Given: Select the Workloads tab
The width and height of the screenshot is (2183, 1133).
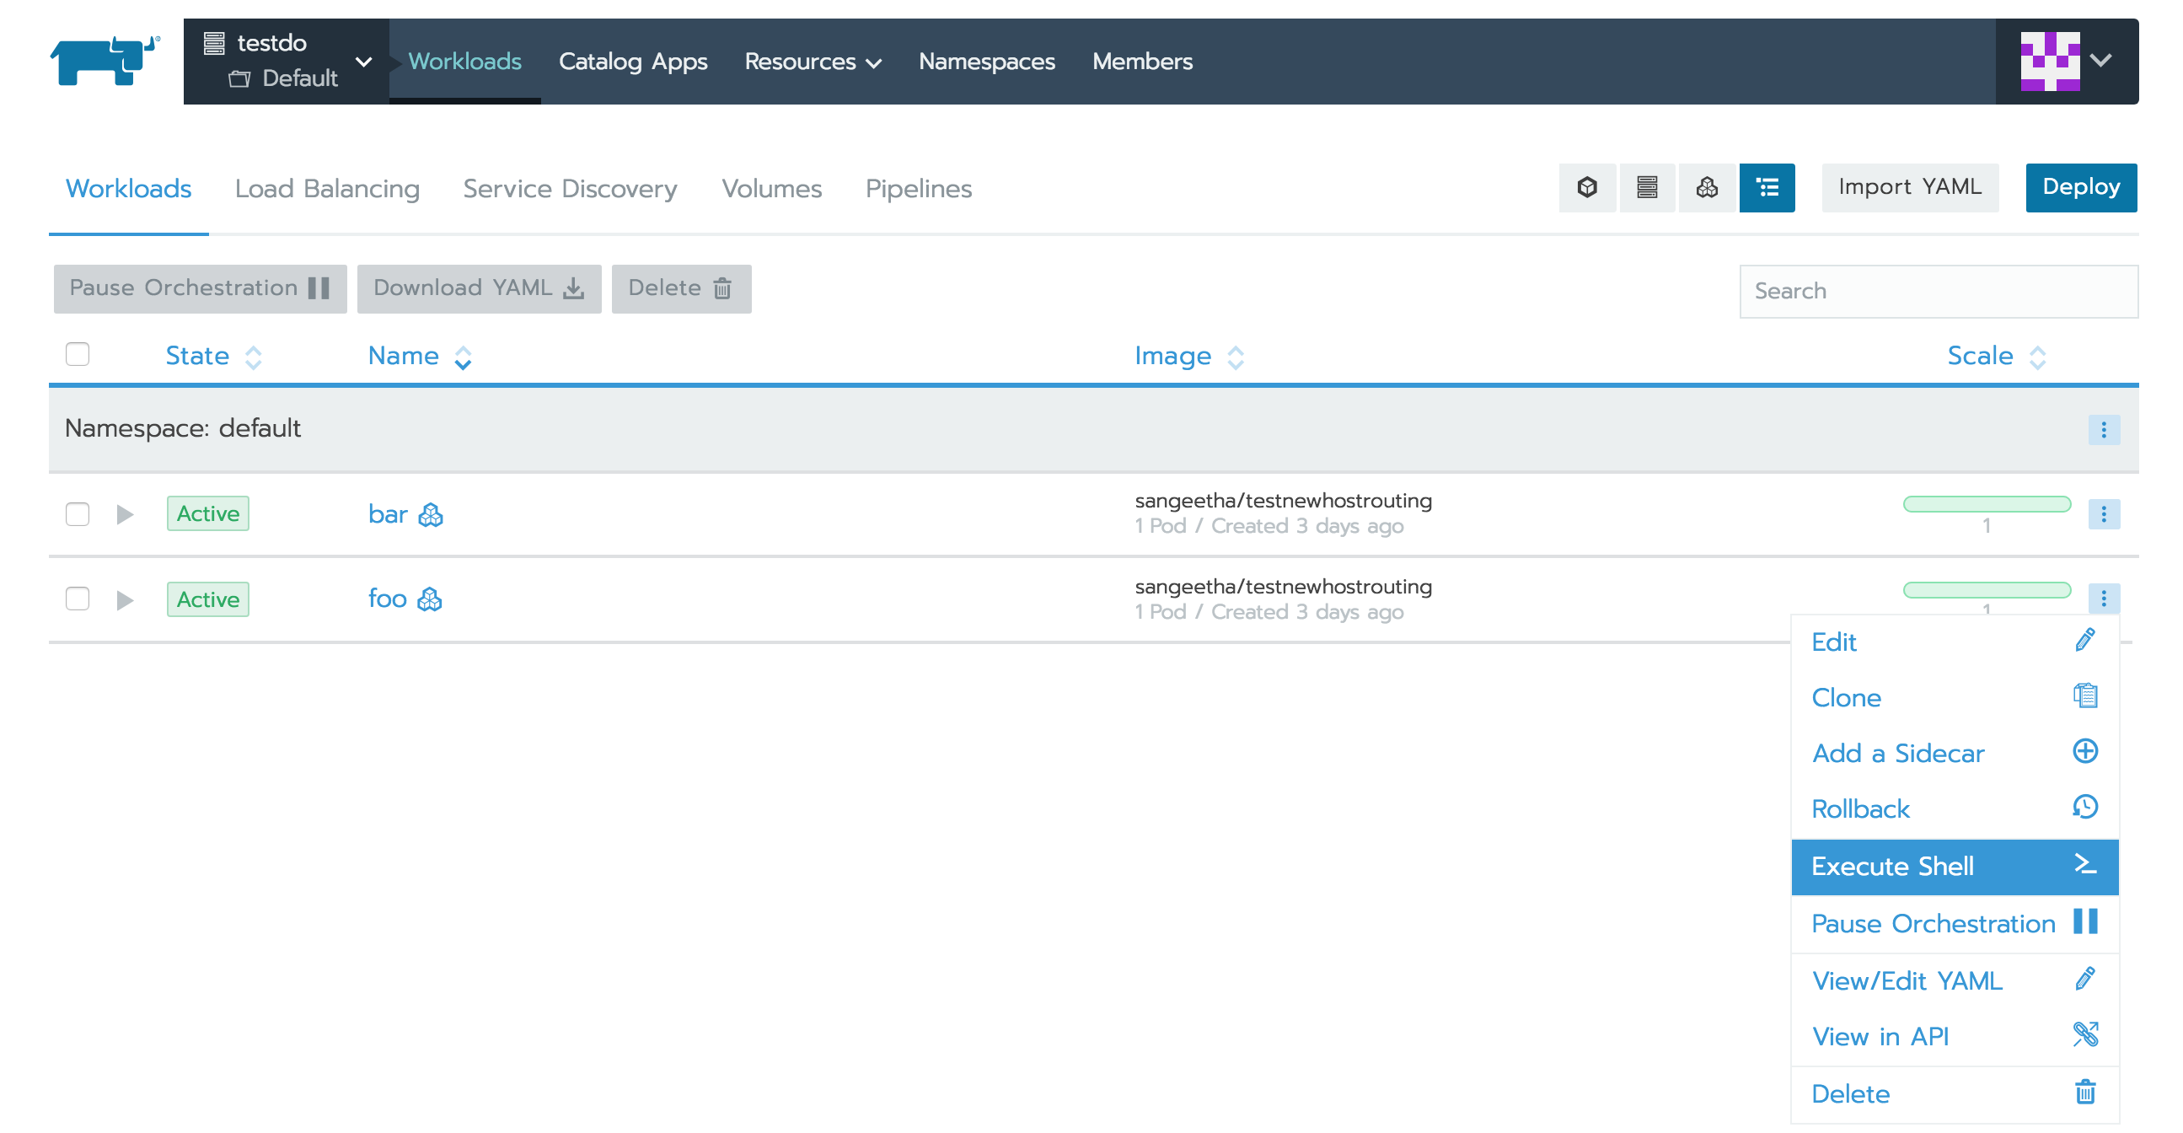Looking at the screenshot, I should coord(127,189).
